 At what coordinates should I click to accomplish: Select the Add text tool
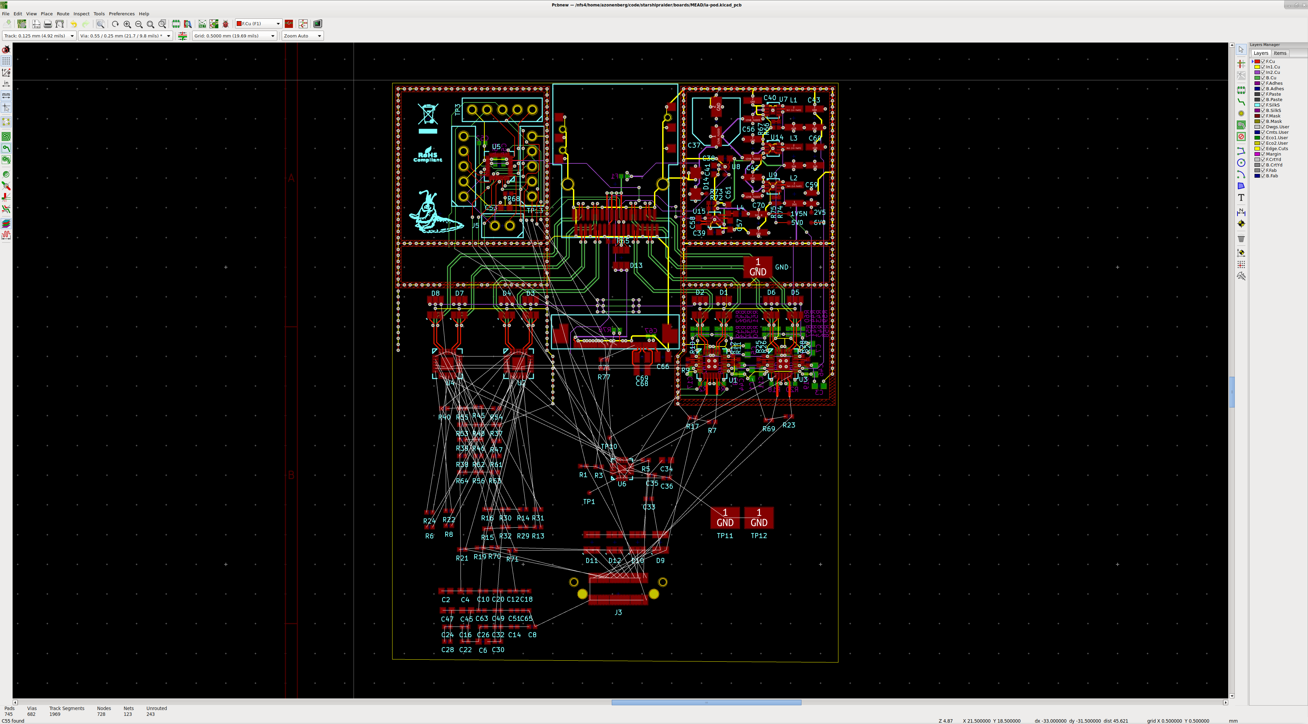click(1241, 197)
